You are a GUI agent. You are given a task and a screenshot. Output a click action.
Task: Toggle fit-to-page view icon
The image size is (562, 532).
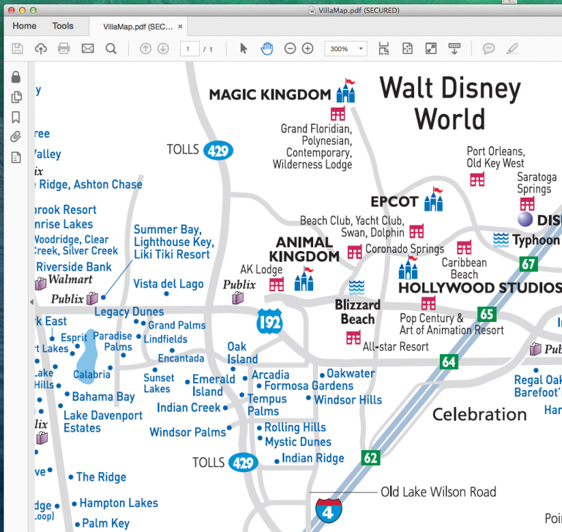[x=408, y=49]
